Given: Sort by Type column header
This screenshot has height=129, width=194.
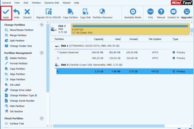Looking at the screenshot, I should [183, 39].
